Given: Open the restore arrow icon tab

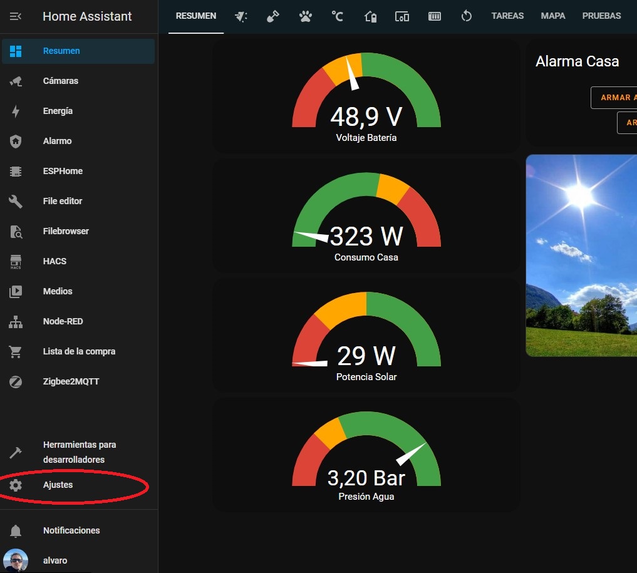Looking at the screenshot, I should [x=466, y=16].
